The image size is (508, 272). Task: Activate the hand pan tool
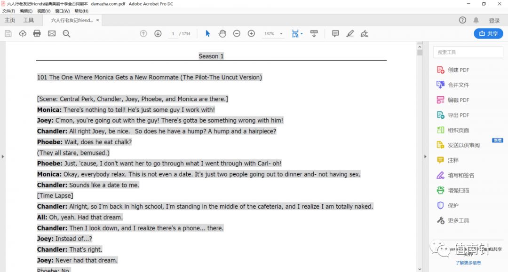[222, 34]
